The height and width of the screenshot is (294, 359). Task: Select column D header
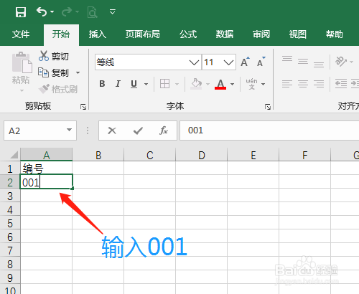tap(202, 155)
